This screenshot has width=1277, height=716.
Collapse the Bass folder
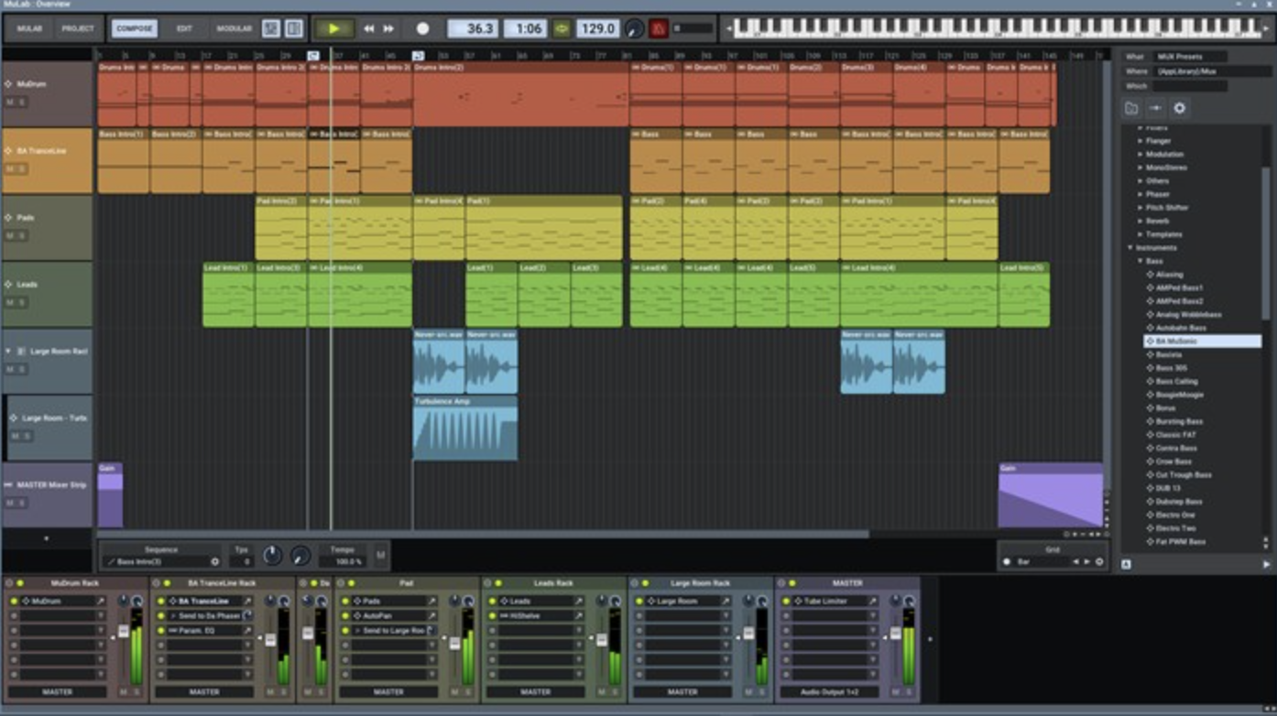point(1140,261)
